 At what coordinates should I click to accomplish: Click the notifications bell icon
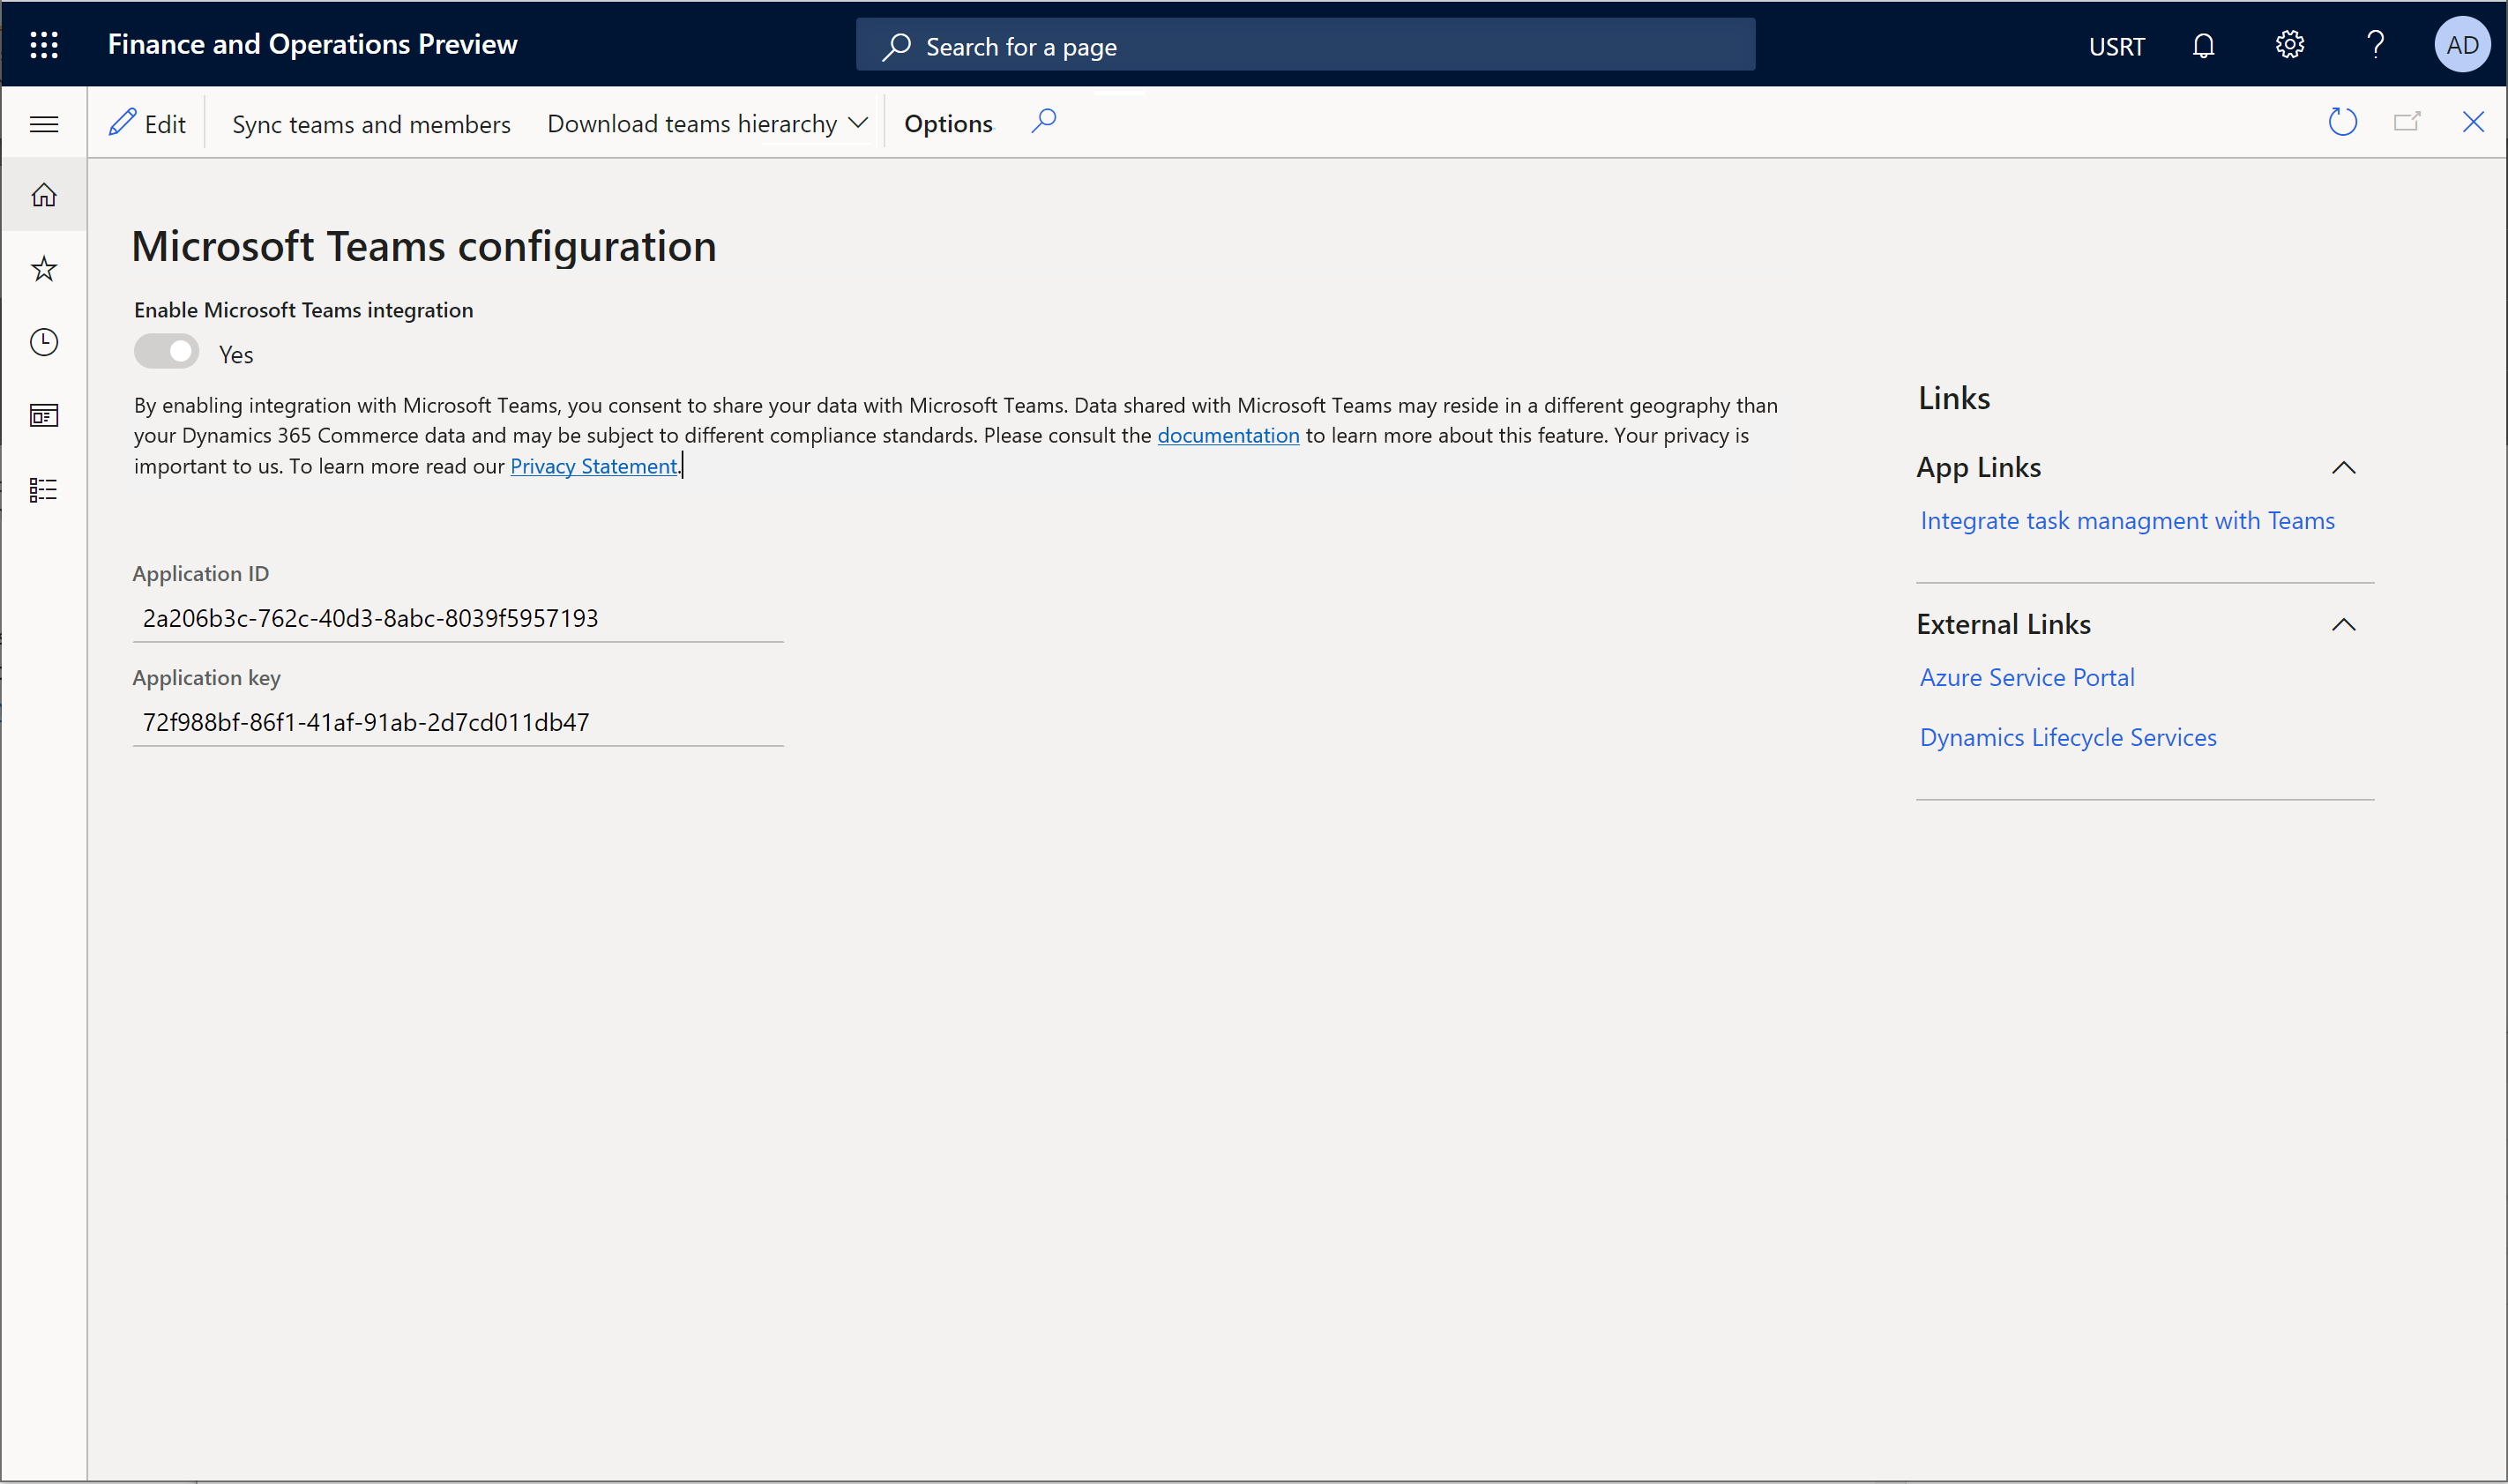point(2205,44)
